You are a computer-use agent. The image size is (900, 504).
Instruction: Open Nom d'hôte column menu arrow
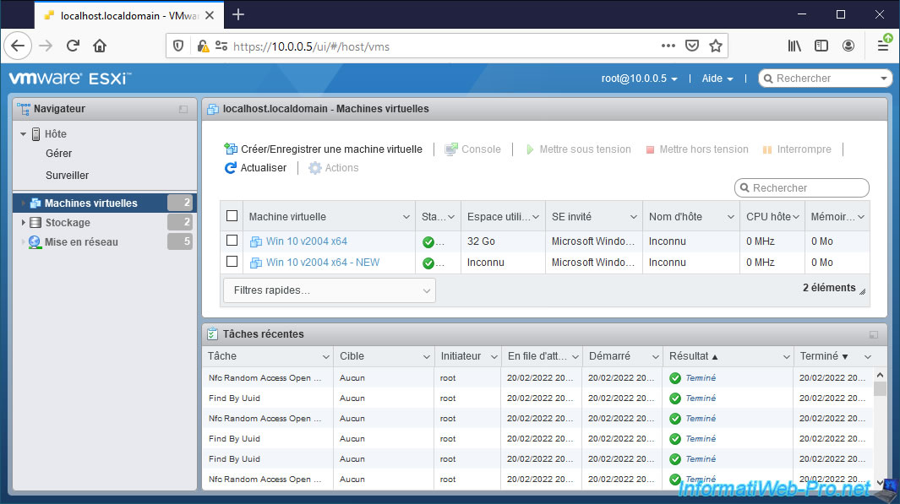731,217
